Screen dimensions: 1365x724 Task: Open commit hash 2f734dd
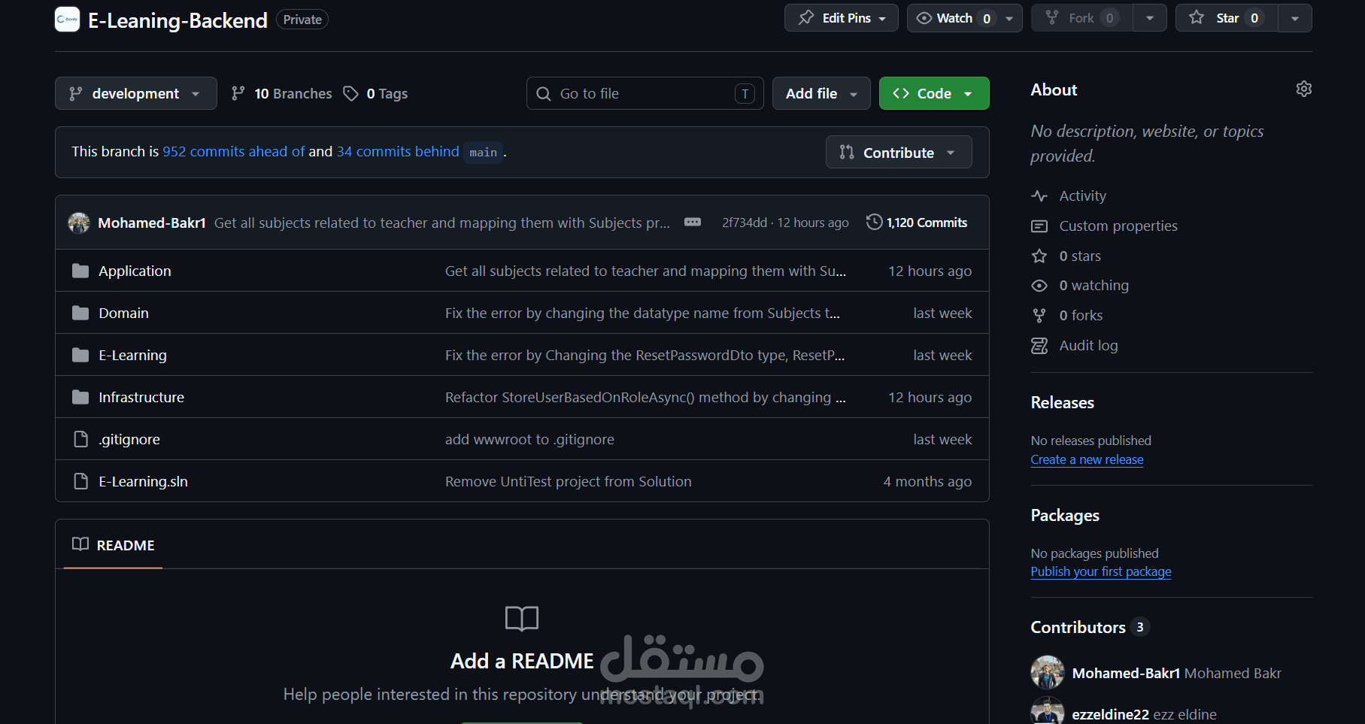pyautogui.click(x=745, y=223)
